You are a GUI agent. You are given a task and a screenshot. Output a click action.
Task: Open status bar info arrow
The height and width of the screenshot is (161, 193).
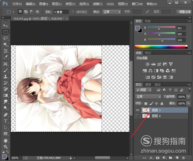click(71, 158)
